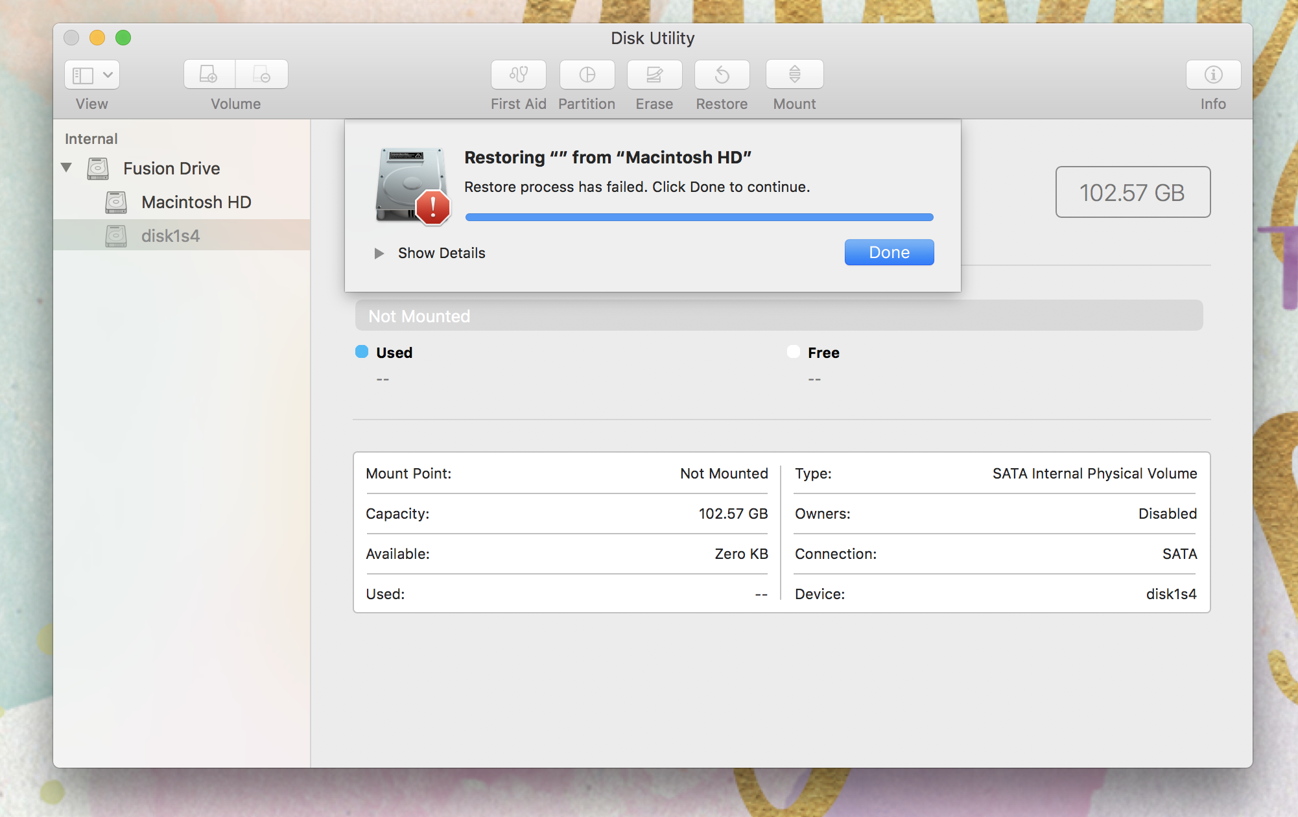This screenshot has width=1298, height=817.
Task: Click the Not Mounted usage bar
Action: pyautogui.click(x=778, y=316)
